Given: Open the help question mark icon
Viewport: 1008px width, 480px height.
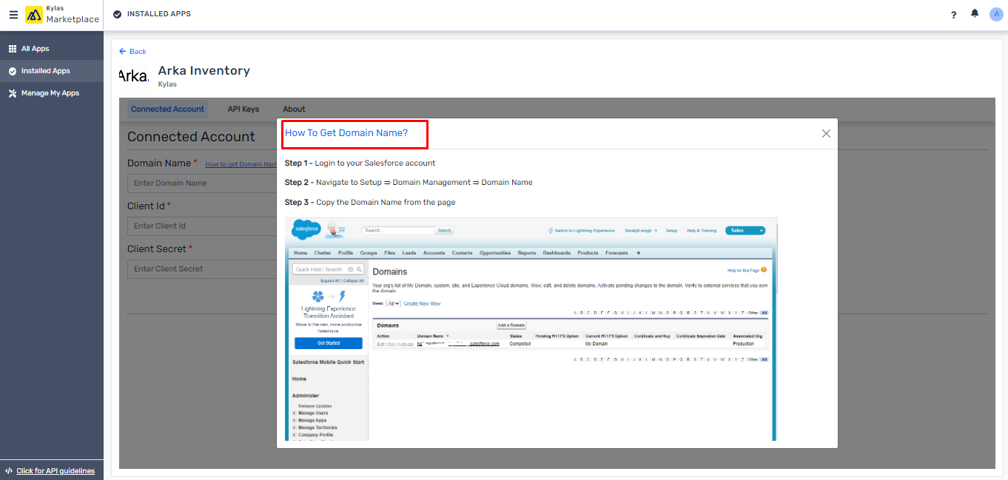Looking at the screenshot, I should point(954,15).
